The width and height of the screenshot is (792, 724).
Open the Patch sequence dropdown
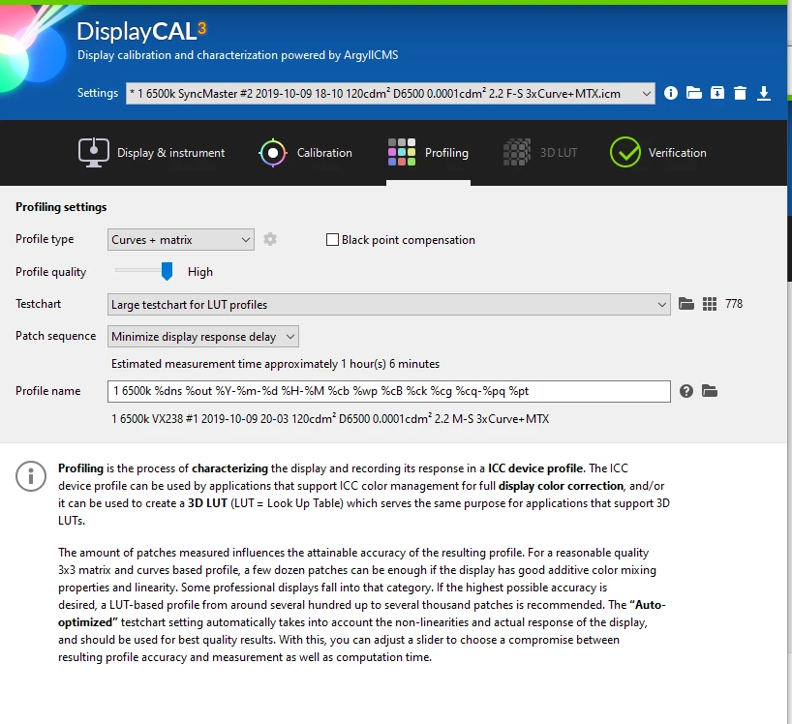coord(203,336)
